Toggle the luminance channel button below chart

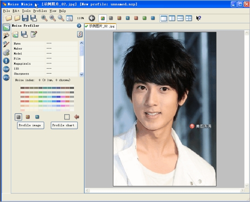(18, 117)
